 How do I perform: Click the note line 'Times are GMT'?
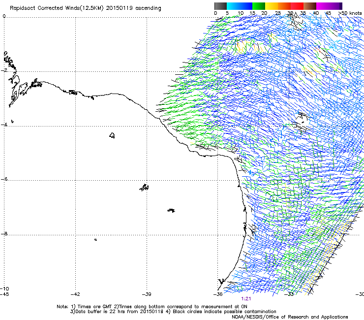[x=94, y=307]
